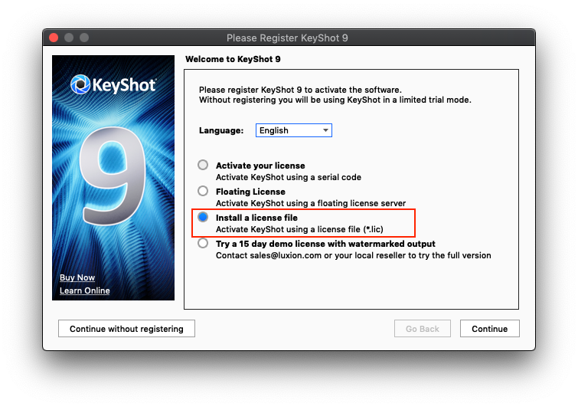Screen dimensions: 578x407
Task: Click the disabled Go Back button
Action: tap(423, 329)
